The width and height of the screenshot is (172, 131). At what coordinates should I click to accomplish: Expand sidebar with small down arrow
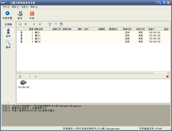tap(8, 103)
